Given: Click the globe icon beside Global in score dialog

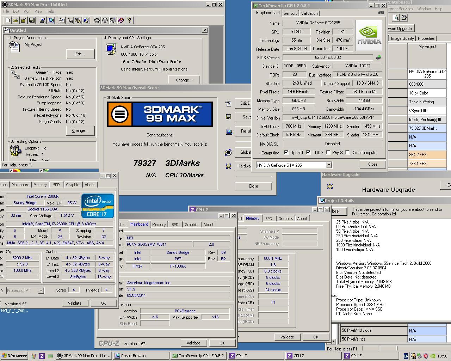Looking at the screenshot, I should pos(228,153).
